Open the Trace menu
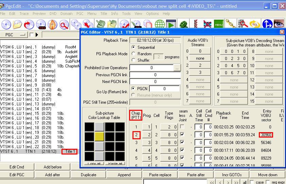The image size is (286, 184). click(x=24, y=14)
